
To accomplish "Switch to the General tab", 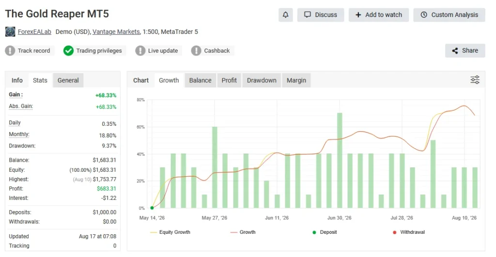I will tap(68, 80).
